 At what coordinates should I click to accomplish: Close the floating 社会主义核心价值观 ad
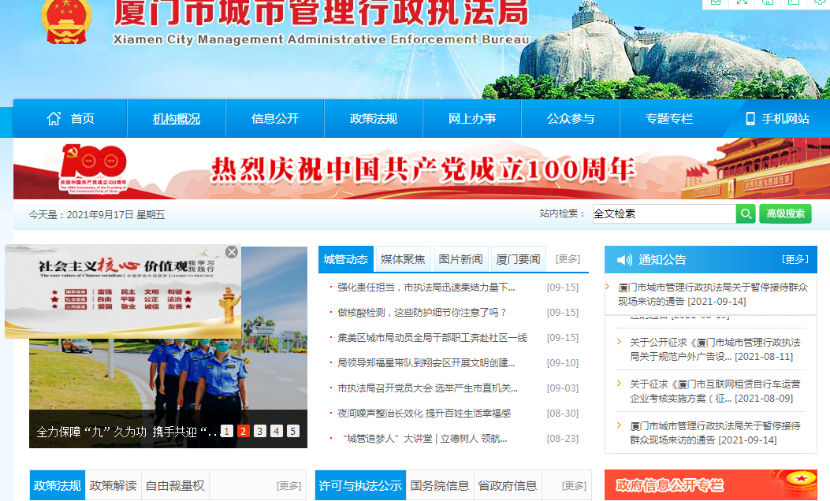[x=231, y=252]
